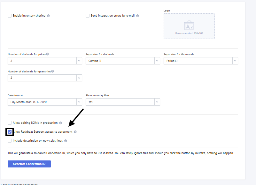Click help icon beside Allow Rackbeat Support access
Viewport: 256px width, 185px height.
pos(75,132)
